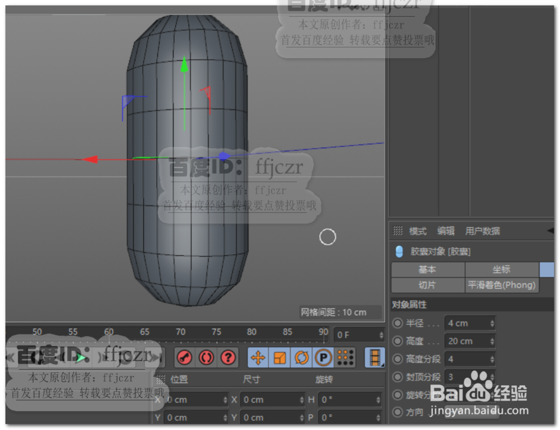Toggle the red Autokeying button

[x=207, y=358]
